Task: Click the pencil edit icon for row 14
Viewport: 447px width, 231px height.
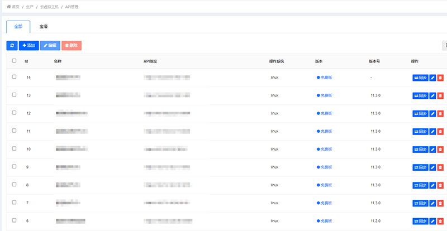Action: 432,78
